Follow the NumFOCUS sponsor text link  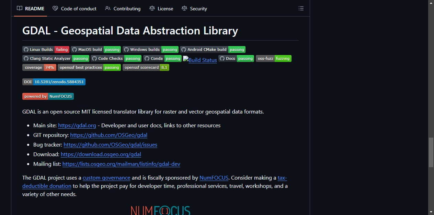tap(214, 178)
